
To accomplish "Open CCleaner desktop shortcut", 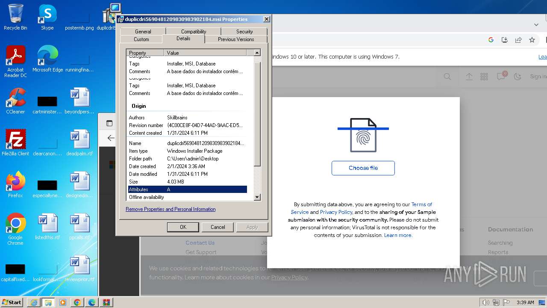I will 15,101.
